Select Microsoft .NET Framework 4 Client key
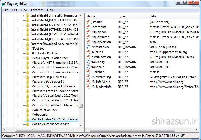 (55, 67)
